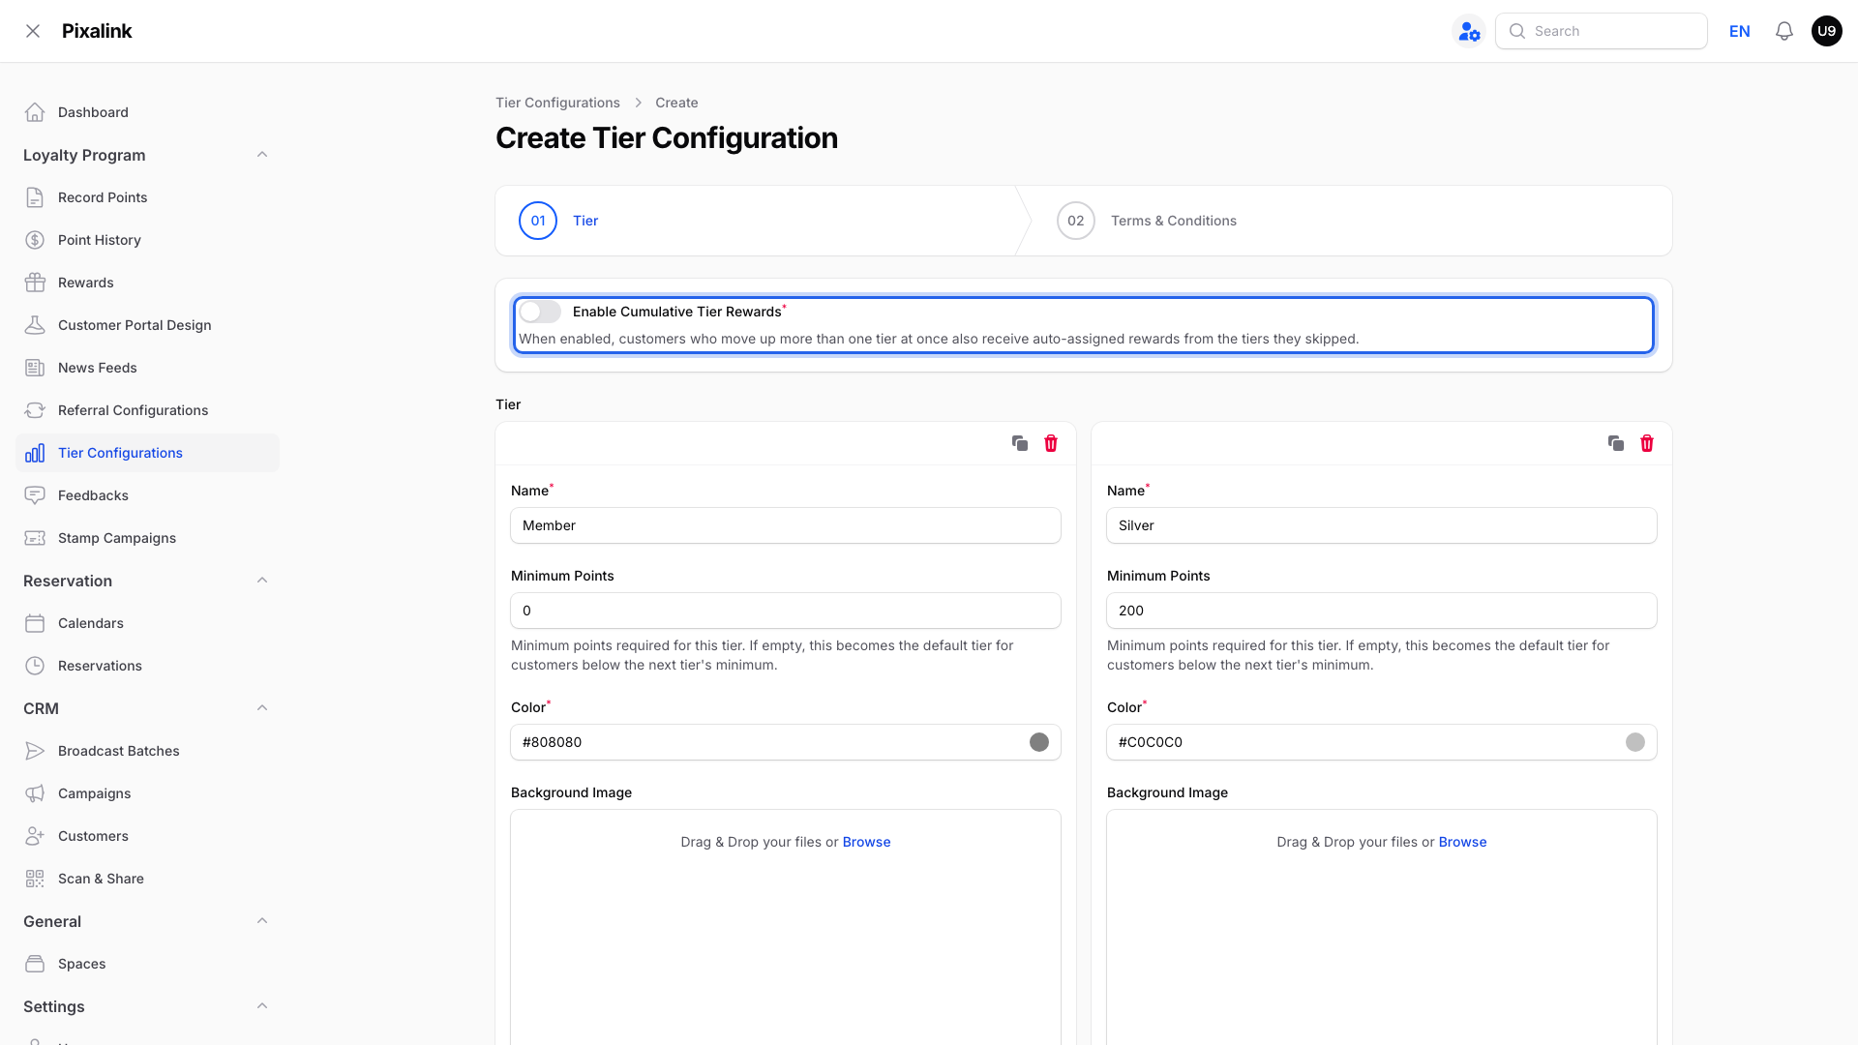Click the Customers person-plus icon
This screenshot has height=1045, width=1858.
pos(35,836)
